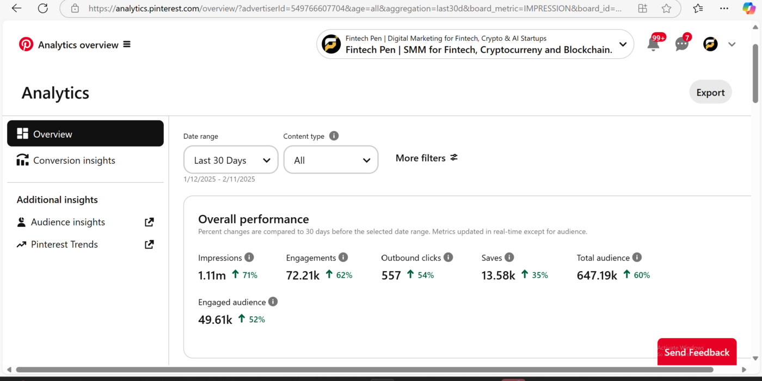Click the 1.11m impressions value

click(212, 275)
